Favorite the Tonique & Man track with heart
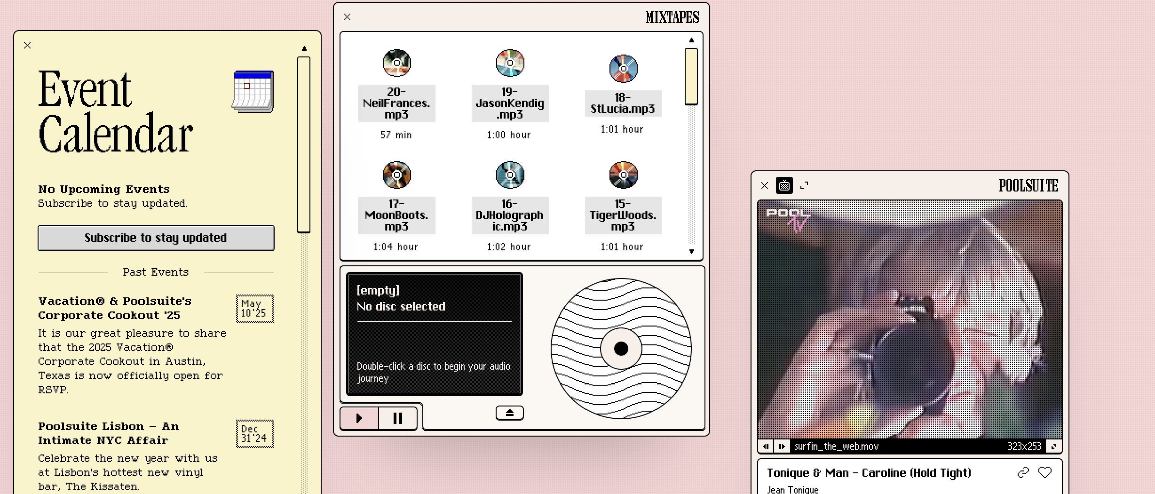1155x494 pixels. 1044,472
